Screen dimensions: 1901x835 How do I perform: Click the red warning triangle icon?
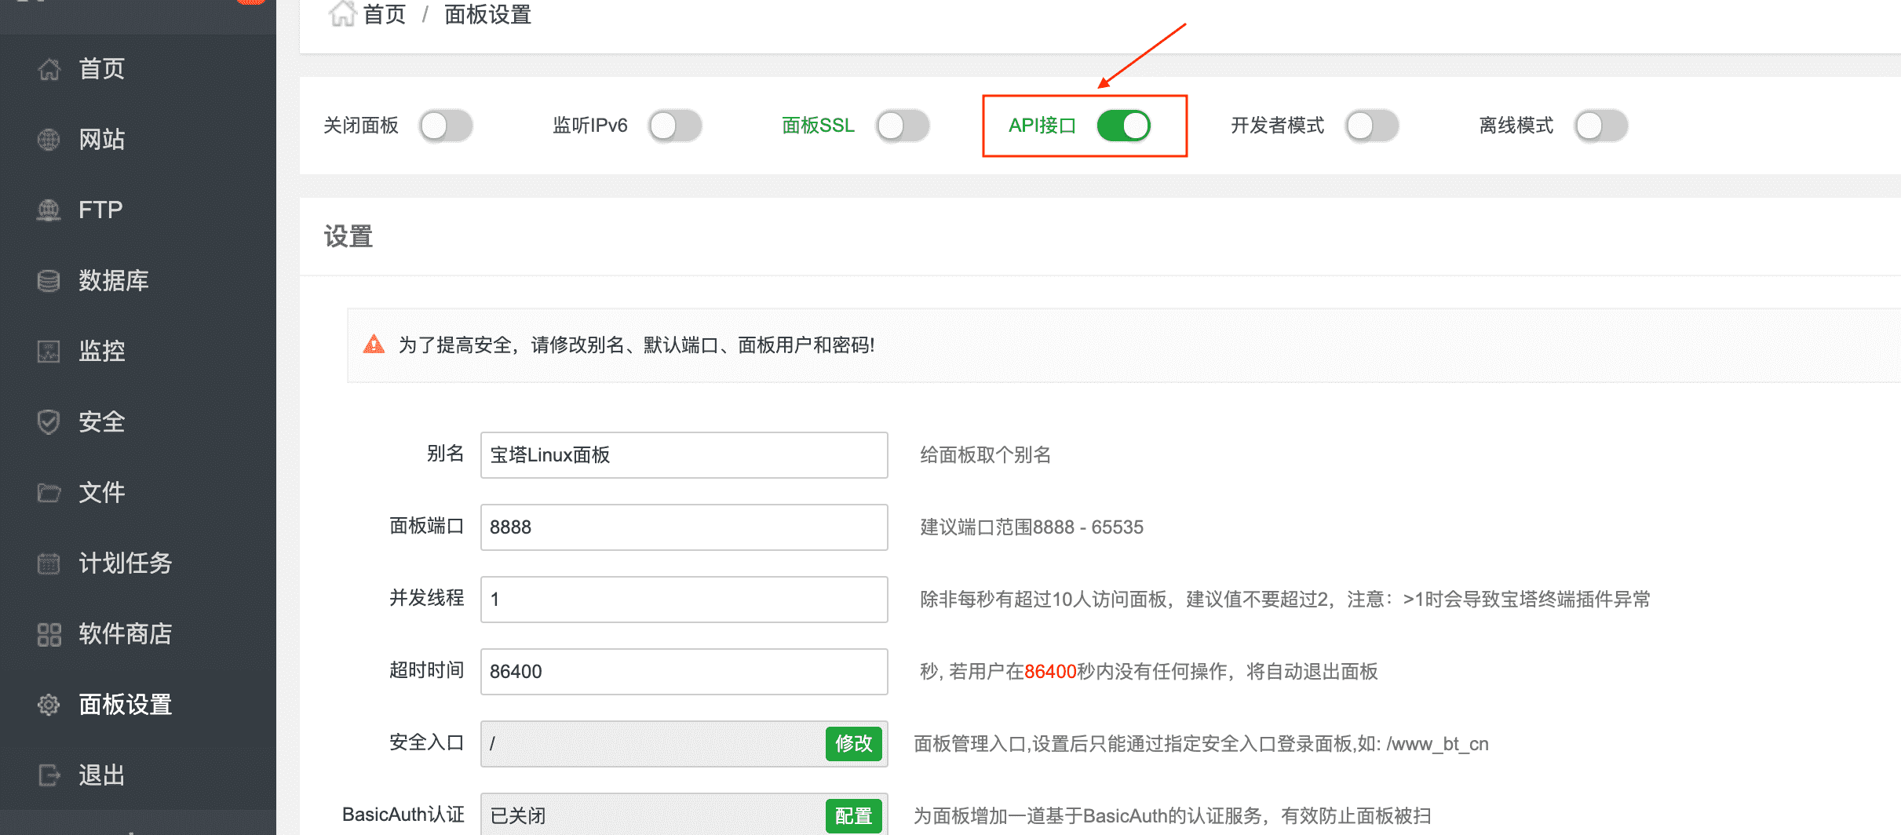click(374, 345)
